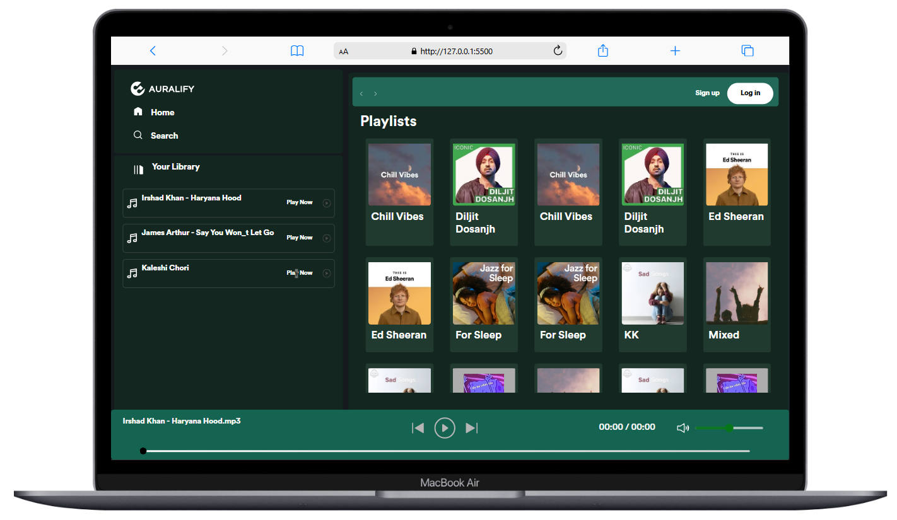Open Safari bookmarks book icon

point(297,51)
